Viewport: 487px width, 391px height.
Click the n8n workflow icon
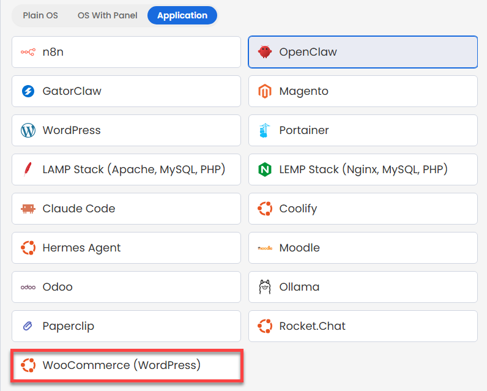tap(28, 52)
